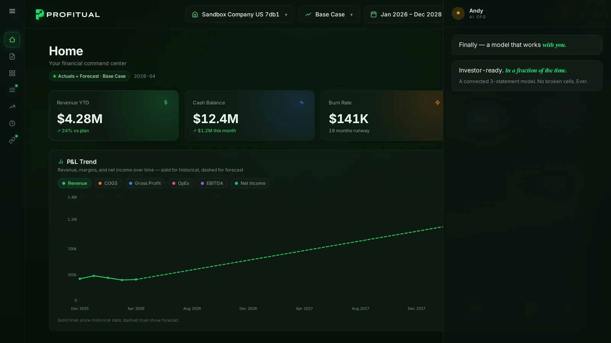This screenshot has width=611, height=343.
Task: Open the clock history sidebar icon
Action: tap(12, 123)
